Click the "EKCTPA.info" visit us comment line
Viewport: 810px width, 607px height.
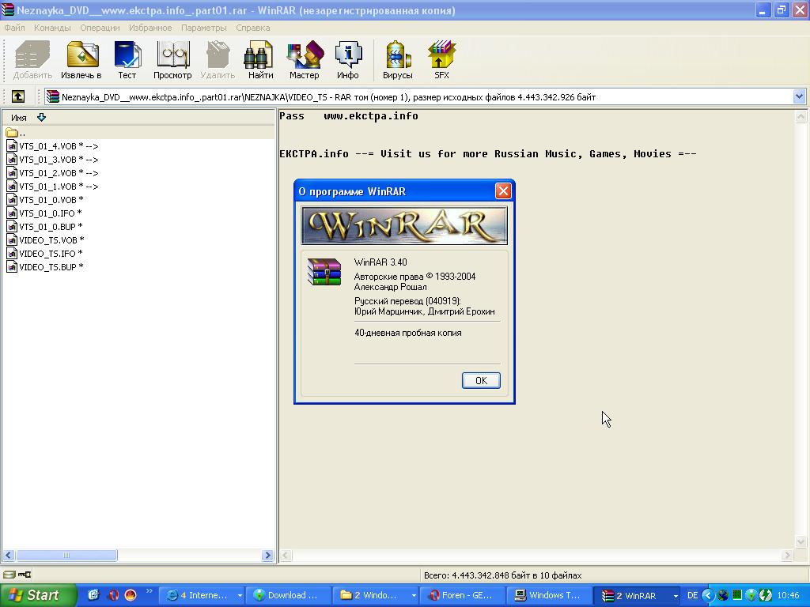point(487,154)
